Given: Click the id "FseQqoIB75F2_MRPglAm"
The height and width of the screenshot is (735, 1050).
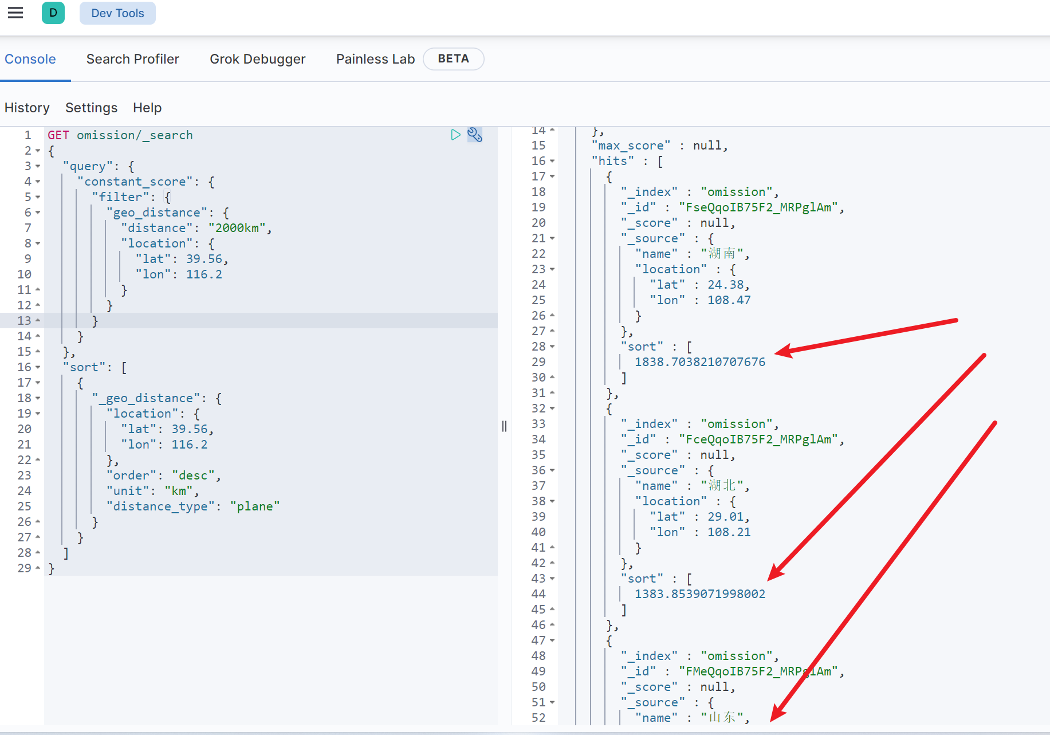Looking at the screenshot, I should coord(758,207).
